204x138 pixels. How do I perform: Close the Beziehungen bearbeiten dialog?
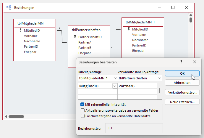(x=195, y=62)
